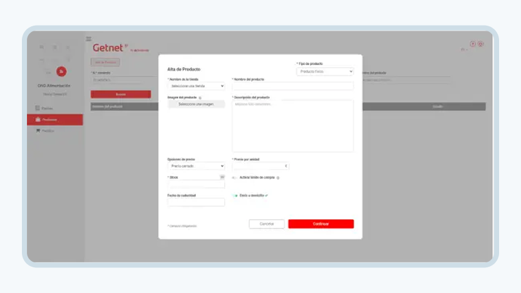The width and height of the screenshot is (521, 293).
Task: Click the Nombre del producto input field
Action: [x=292, y=86]
